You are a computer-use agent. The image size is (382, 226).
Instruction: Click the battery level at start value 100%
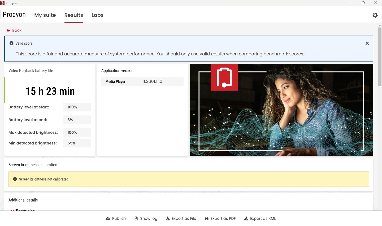(x=77, y=107)
